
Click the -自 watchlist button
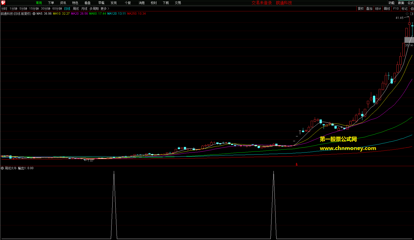(x=411, y=9)
